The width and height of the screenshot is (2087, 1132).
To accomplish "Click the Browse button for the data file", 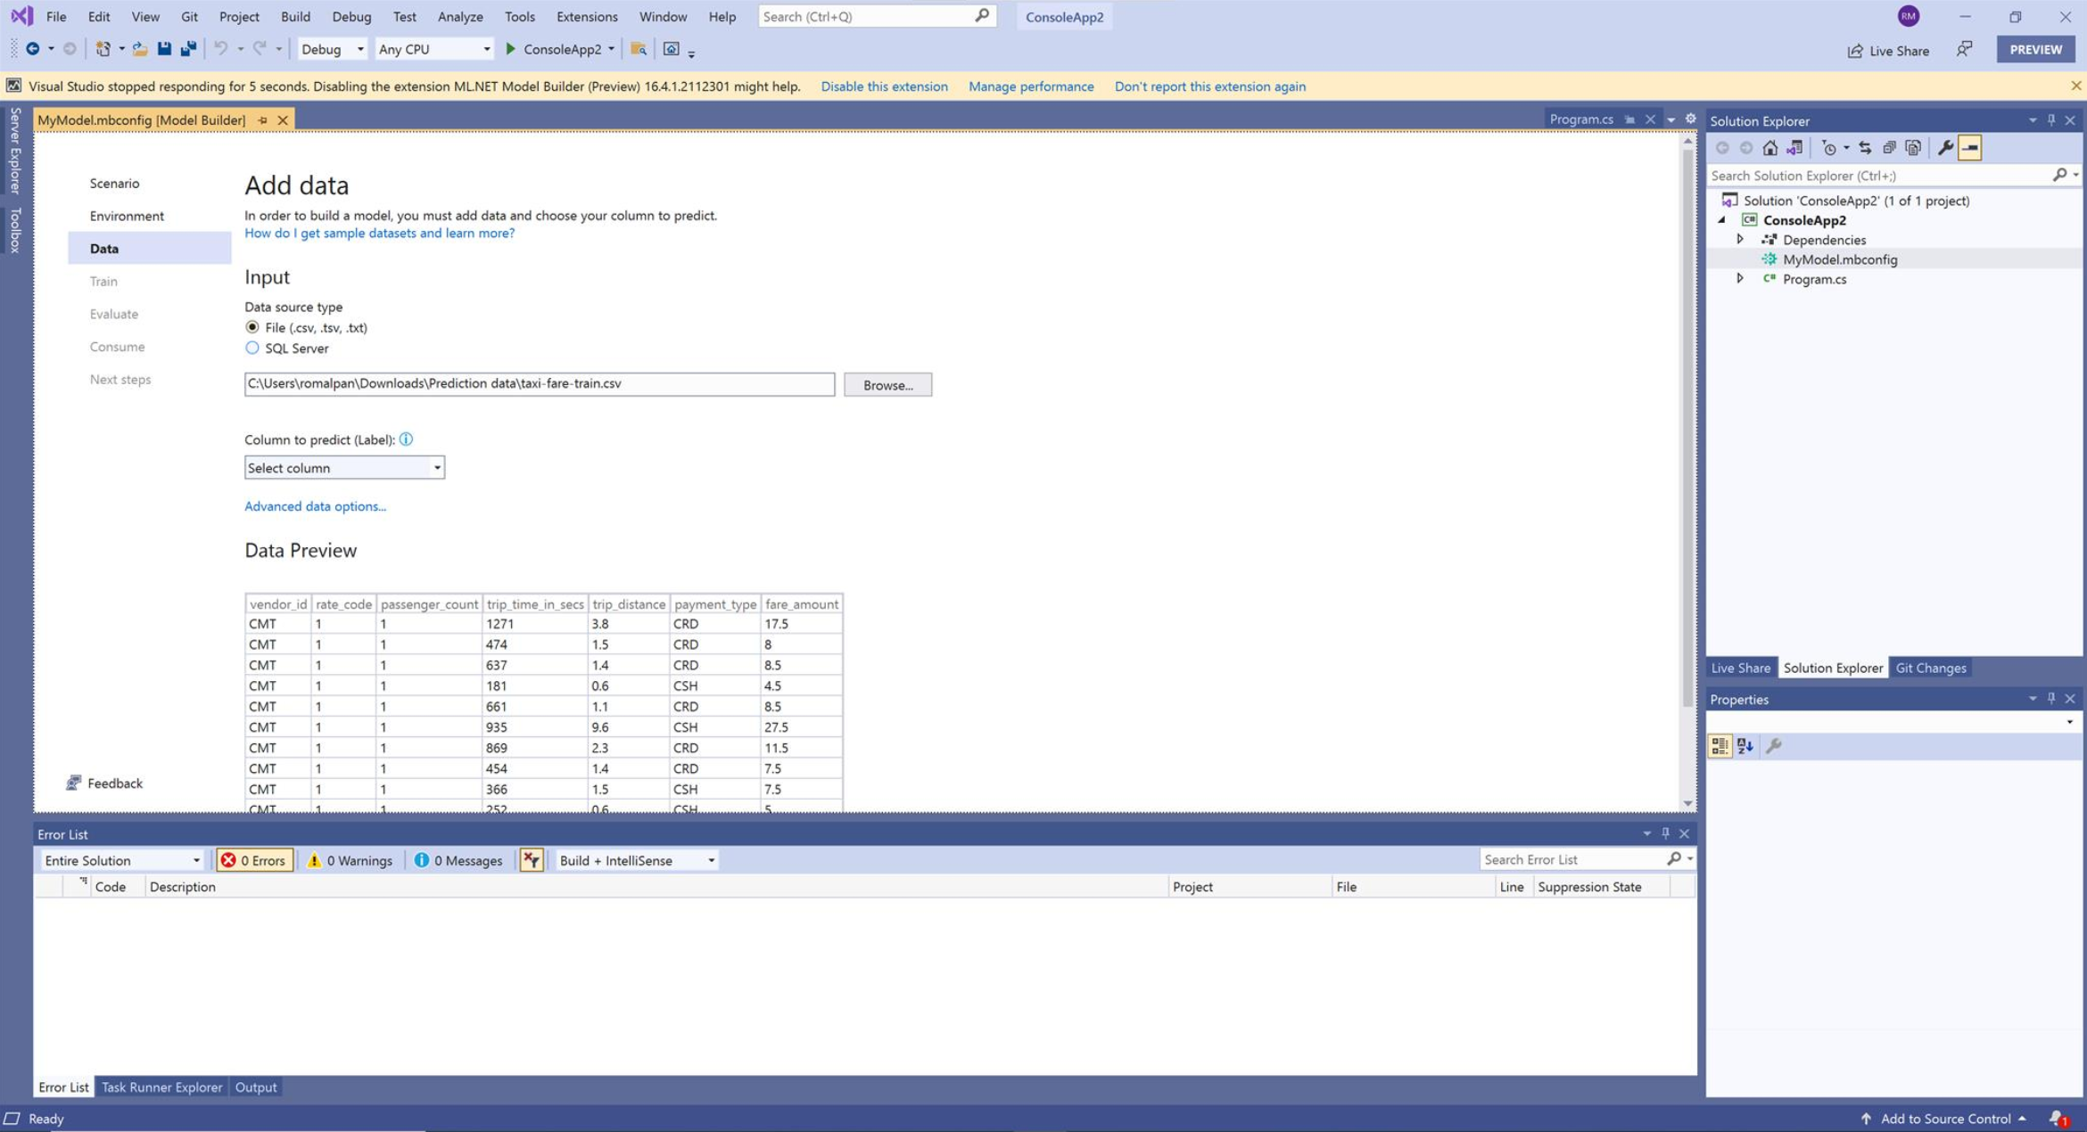I will 887,384.
